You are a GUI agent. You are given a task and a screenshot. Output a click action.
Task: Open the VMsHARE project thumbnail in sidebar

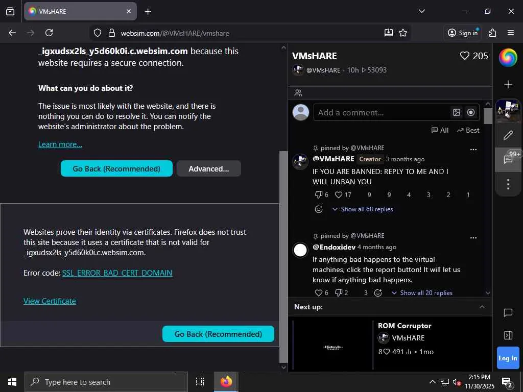tap(508, 111)
